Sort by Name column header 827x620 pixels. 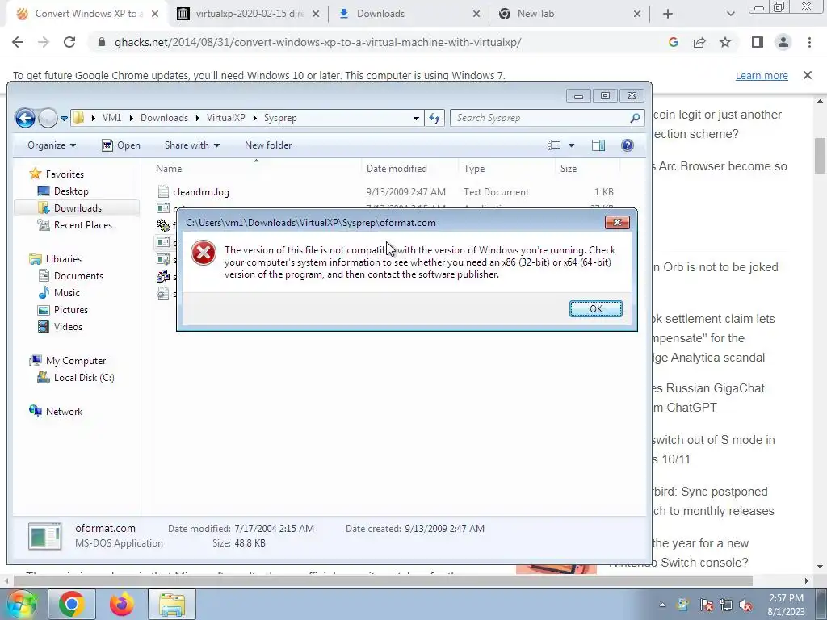coord(169,169)
